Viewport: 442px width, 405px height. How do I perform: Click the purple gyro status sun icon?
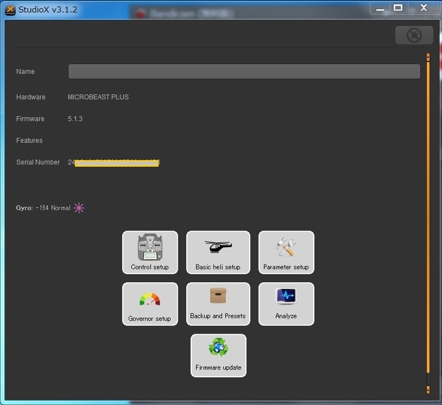click(78, 208)
